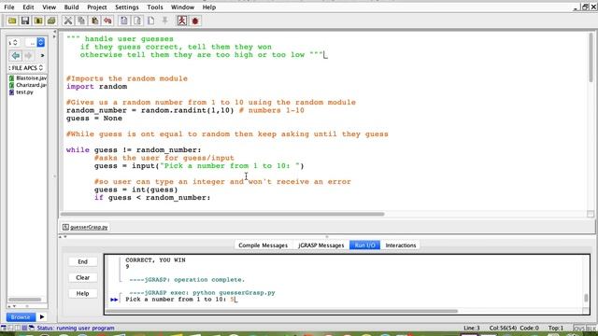Paste using the clipboard toolbar icon

point(94,21)
